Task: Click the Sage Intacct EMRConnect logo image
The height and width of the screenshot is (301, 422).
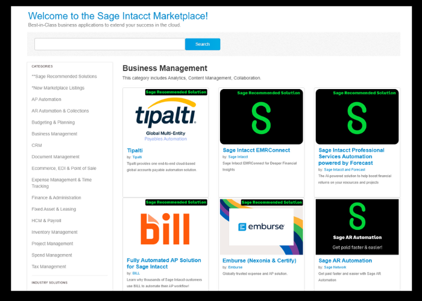Action: click(x=261, y=117)
